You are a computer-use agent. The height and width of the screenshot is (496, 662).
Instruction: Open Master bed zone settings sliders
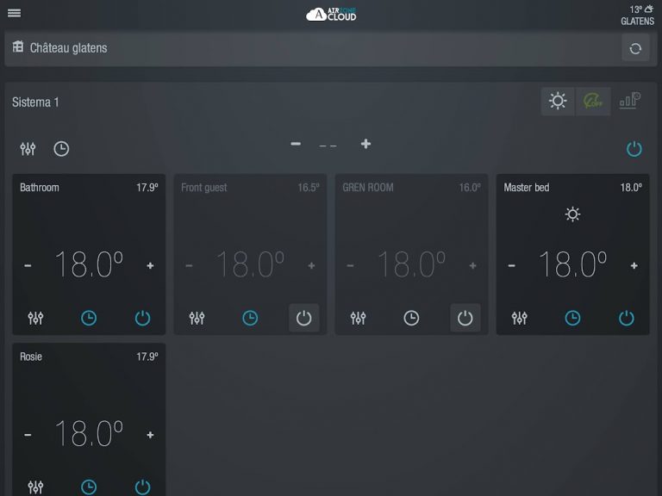[519, 318]
